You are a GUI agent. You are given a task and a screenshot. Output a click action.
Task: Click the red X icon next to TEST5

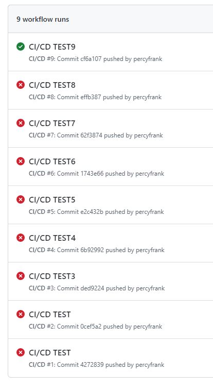pyautogui.click(x=21, y=199)
